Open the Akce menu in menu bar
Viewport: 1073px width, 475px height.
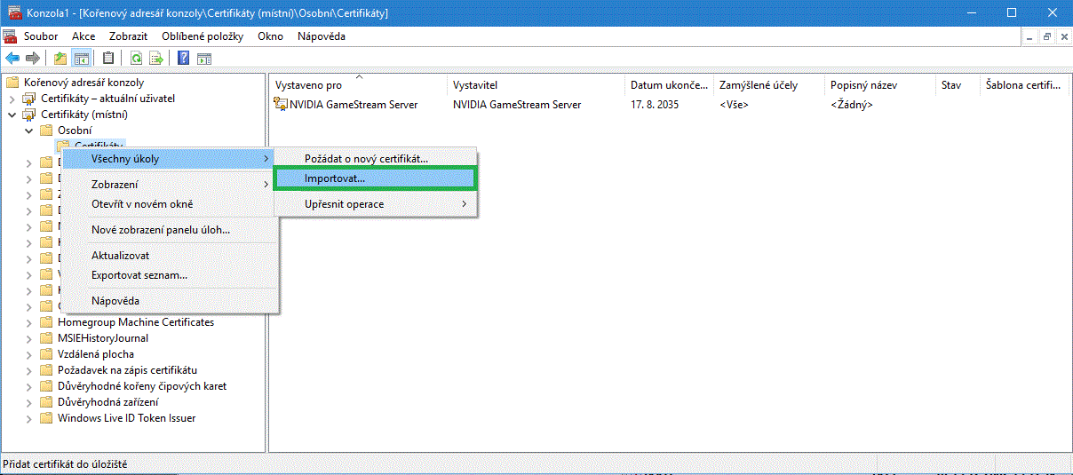83,36
